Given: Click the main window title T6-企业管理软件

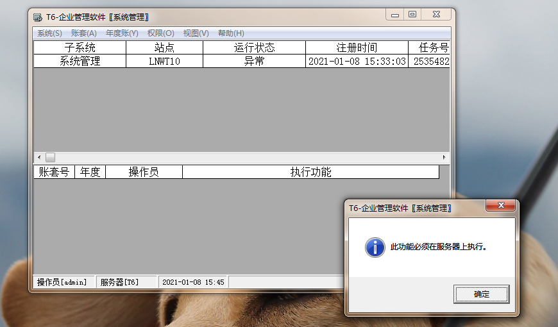Looking at the screenshot, I should point(97,17).
